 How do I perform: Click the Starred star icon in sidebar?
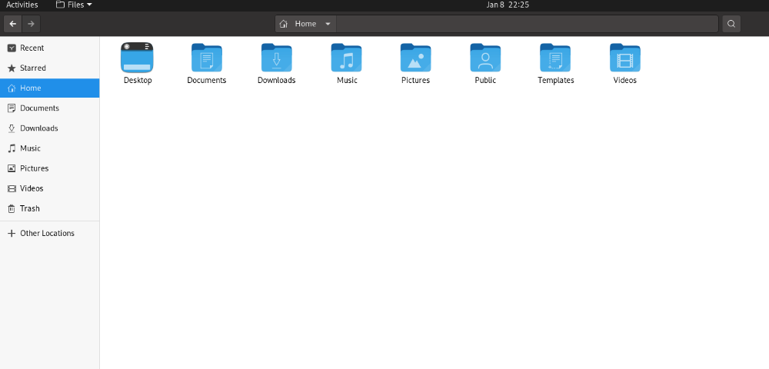[12, 68]
